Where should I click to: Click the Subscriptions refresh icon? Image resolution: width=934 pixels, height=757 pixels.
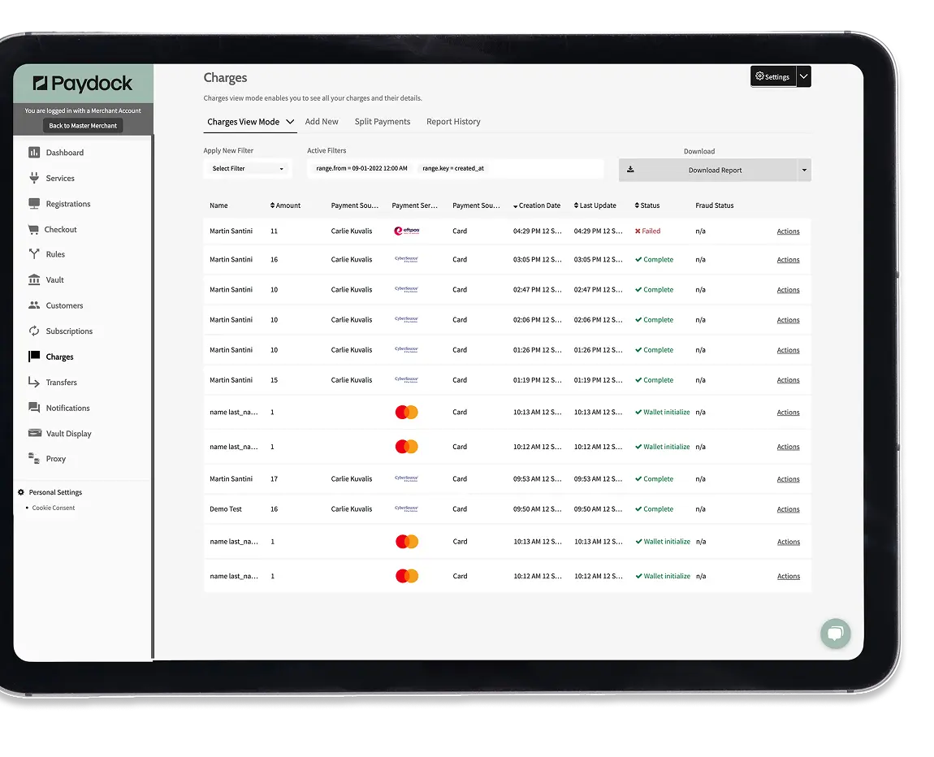[x=34, y=331]
